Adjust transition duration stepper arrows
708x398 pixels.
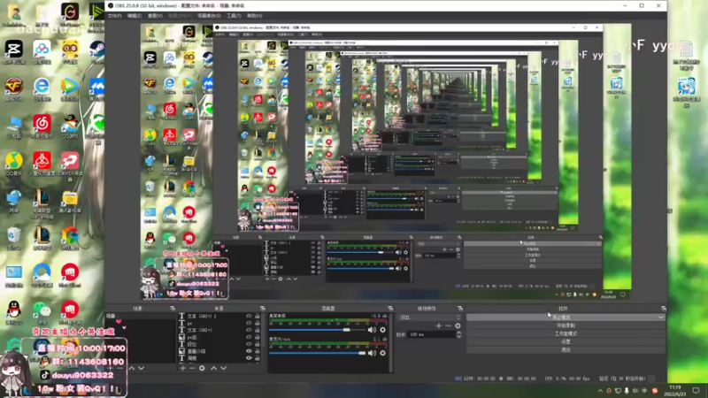pos(459,334)
